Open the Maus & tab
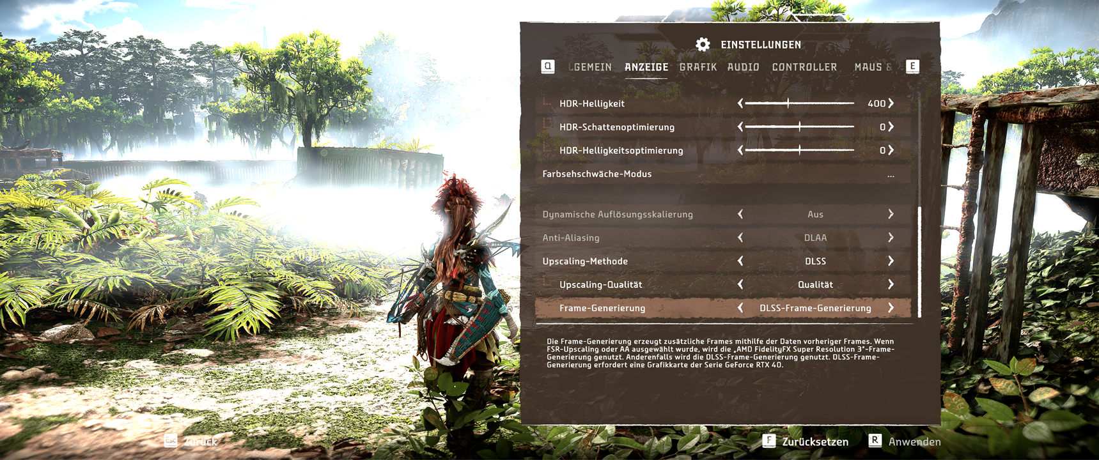 click(x=873, y=67)
